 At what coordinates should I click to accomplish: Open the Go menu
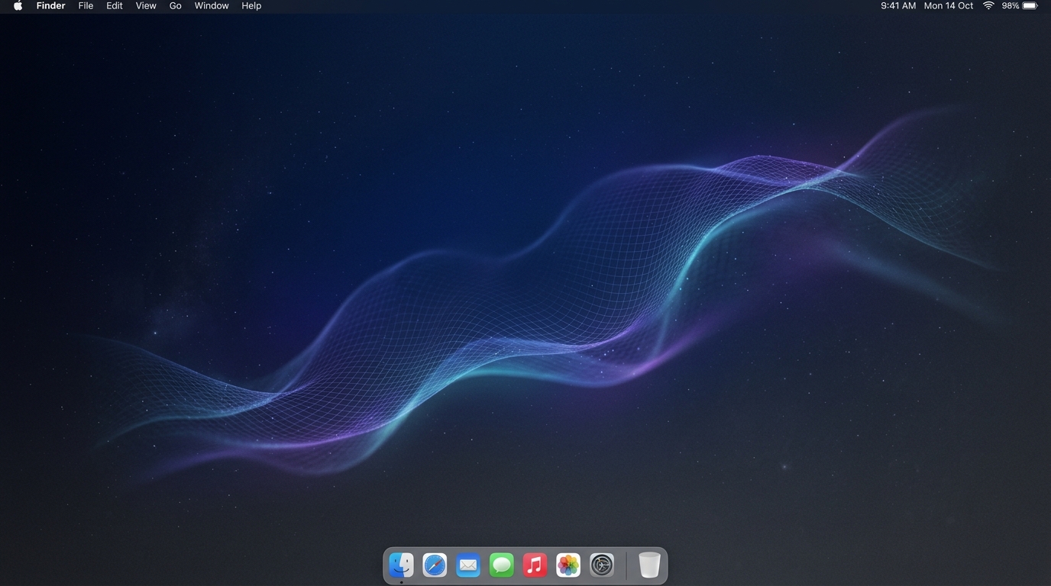pyautogui.click(x=175, y=5)
